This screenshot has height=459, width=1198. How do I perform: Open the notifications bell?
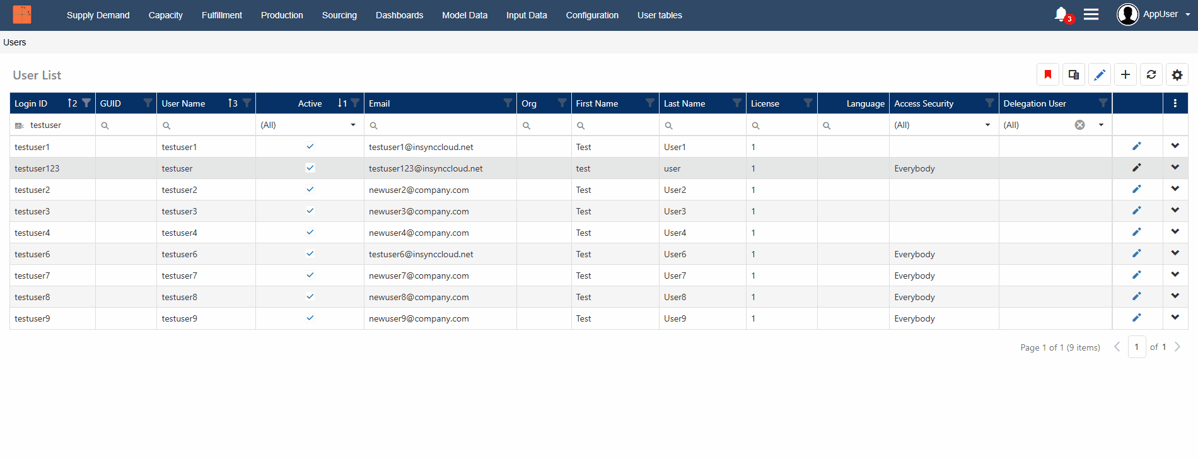(x=1061, y=15)
